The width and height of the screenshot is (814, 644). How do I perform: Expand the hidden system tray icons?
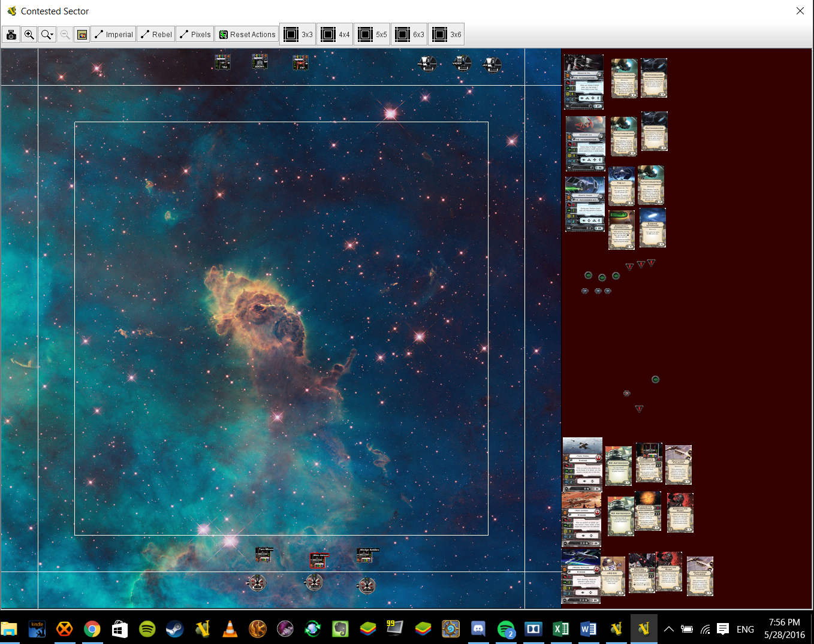click(669, 629)
